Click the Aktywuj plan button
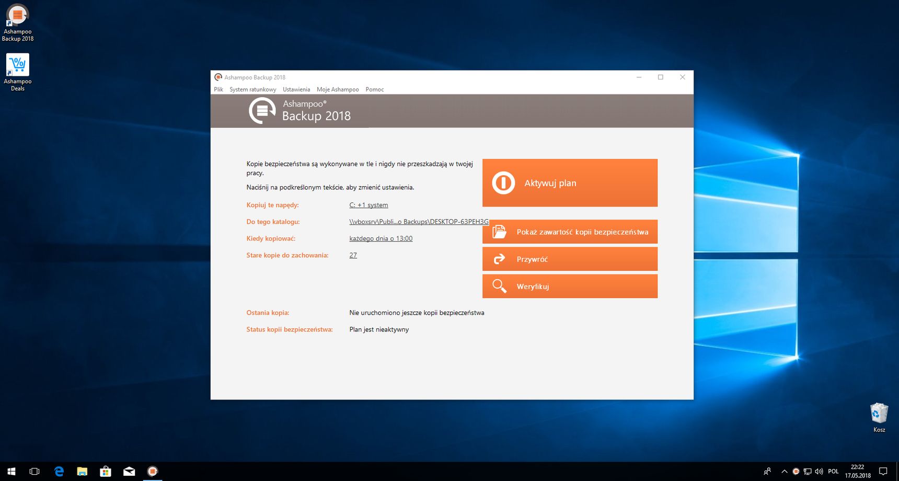The width and height of the screenshot is (899, 481). coord(570,183)
